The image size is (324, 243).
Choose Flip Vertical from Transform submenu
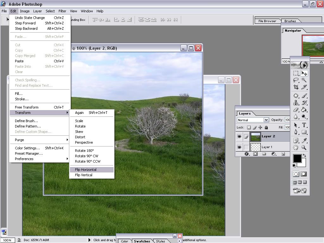92,175
